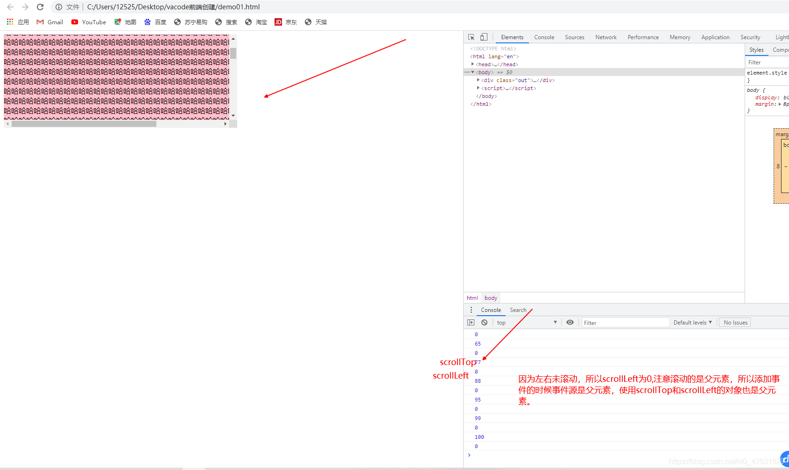Click the console log value 99
The image size is (789, 470).
pos(478,418)
